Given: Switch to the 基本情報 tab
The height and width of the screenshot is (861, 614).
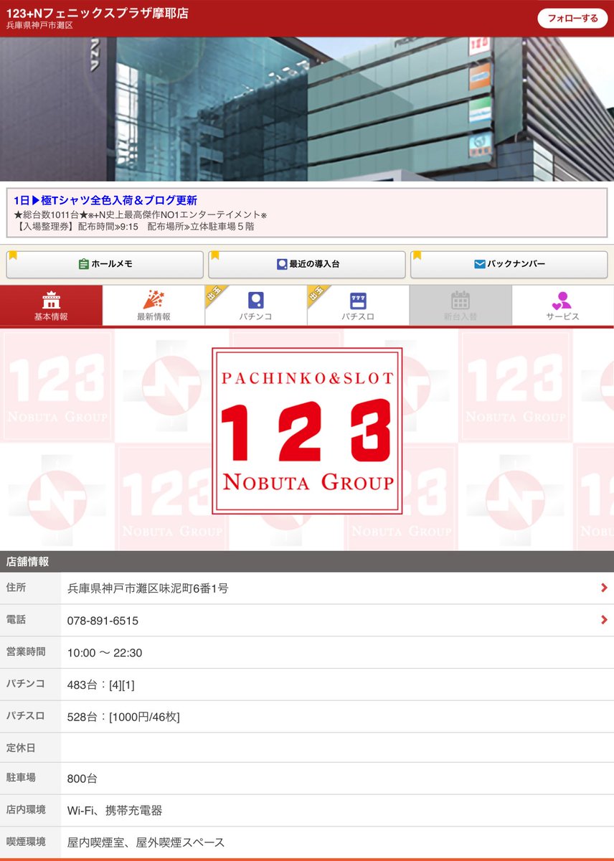Looking at the screenshot, I should tap(51, 306).
